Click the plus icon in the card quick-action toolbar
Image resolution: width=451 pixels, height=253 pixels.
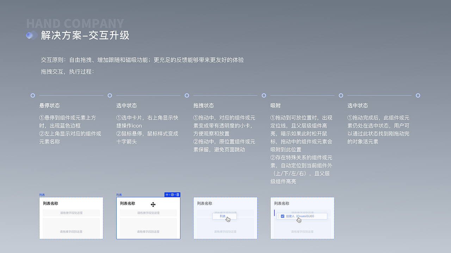point(167,195)
